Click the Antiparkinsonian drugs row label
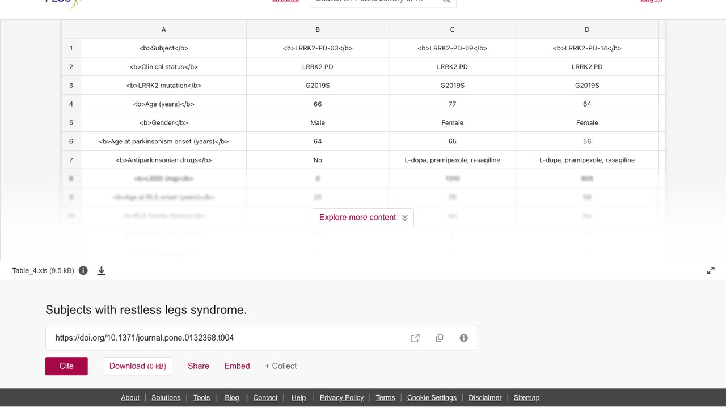The width and height of the screenshot is (726, 408). pos(164,160)
